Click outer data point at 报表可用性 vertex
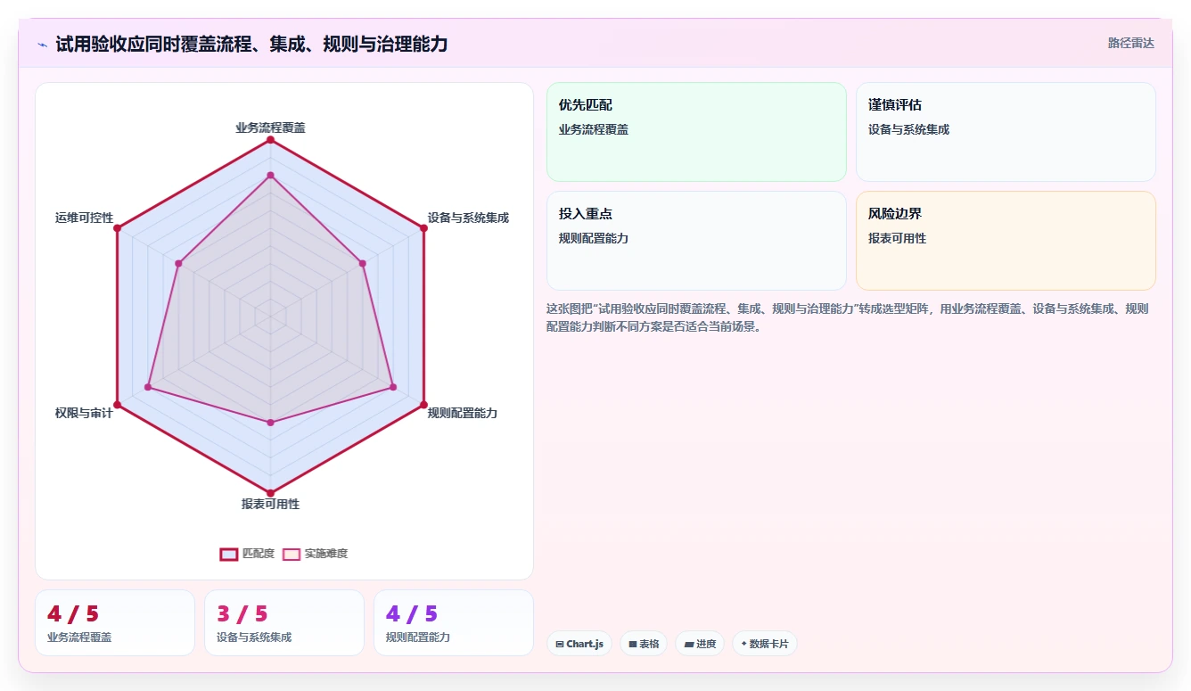This screenshot has width=1191, height=691. pos(270,492)
